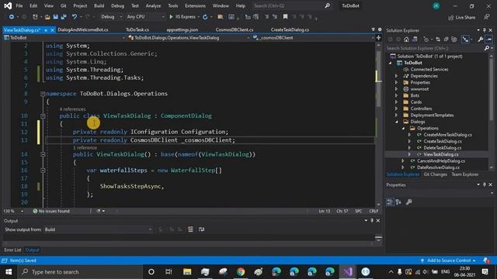This screenshot has width=497, height=279.
Task: Click the IIS Express run button label
Action: pyautogui.click(x=186, y=17)
